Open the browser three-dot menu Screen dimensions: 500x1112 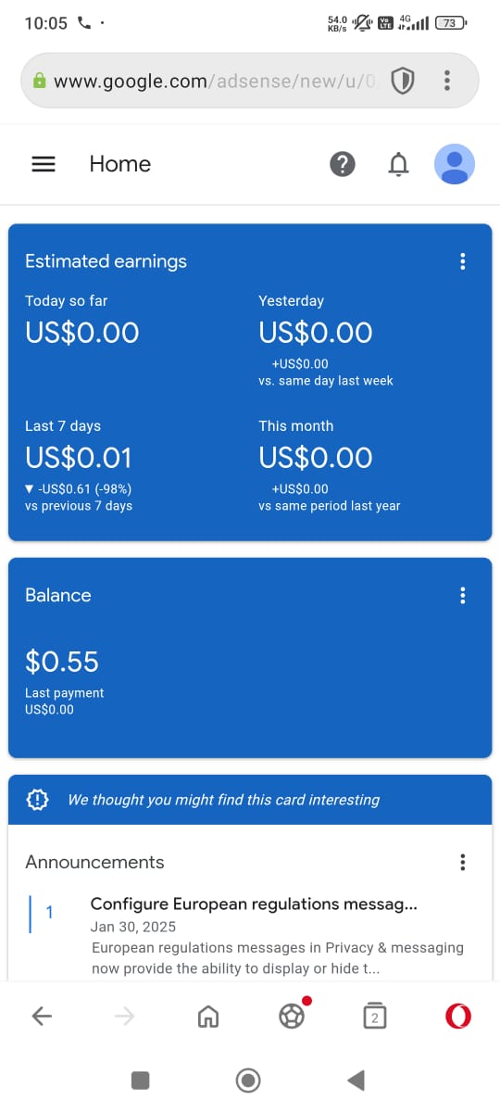coord(447,81)
